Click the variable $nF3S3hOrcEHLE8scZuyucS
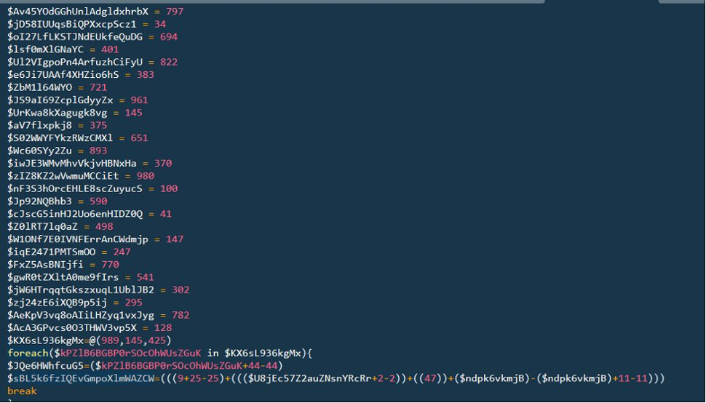706x403 pixels. pyautogui.click(x=75, y=188)
